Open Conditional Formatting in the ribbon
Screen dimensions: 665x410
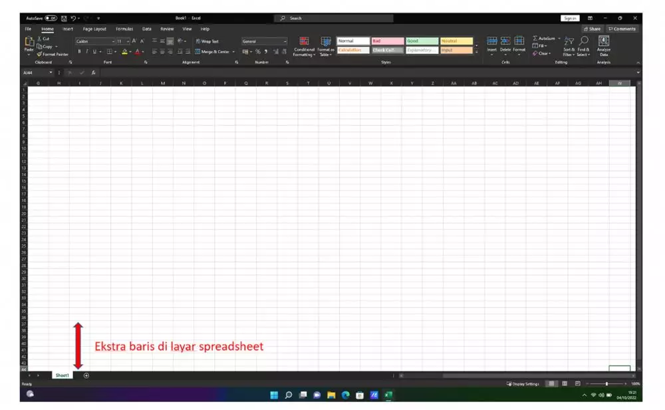(305, 46)
